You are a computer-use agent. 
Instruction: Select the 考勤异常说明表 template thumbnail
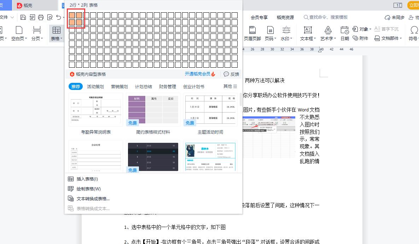click(96, 110)
